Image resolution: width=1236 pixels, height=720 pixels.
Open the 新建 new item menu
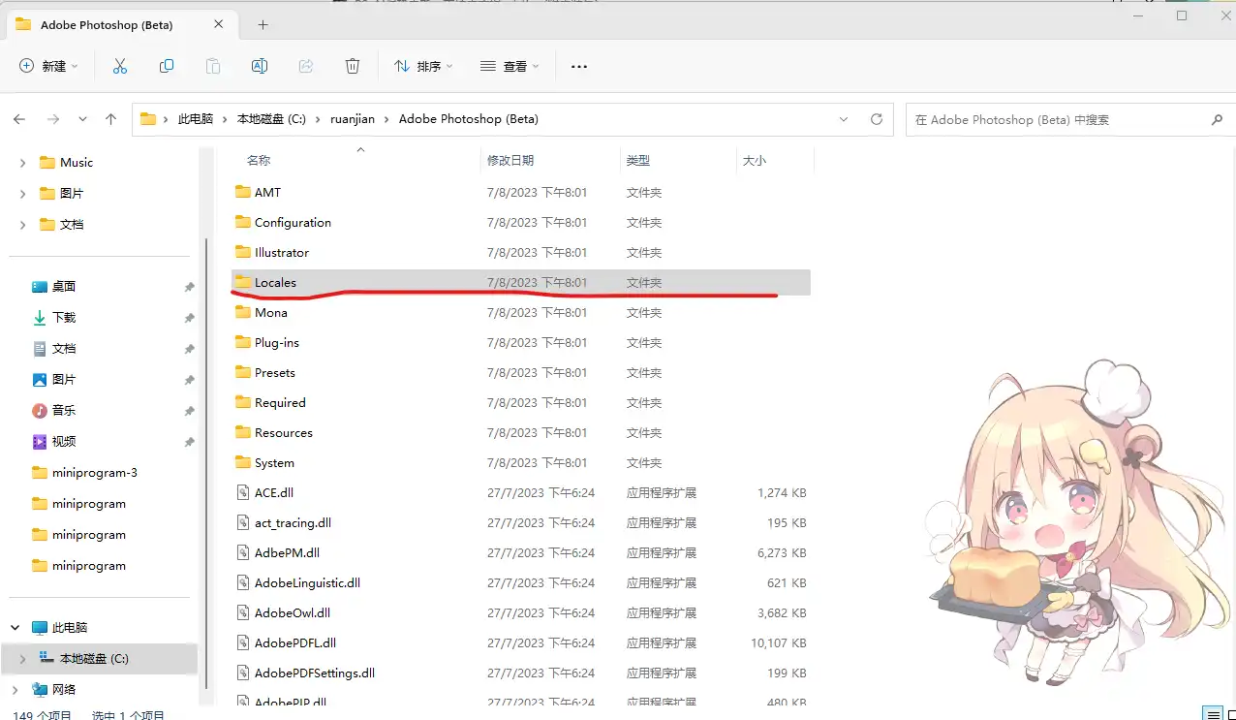pos(48,66)
